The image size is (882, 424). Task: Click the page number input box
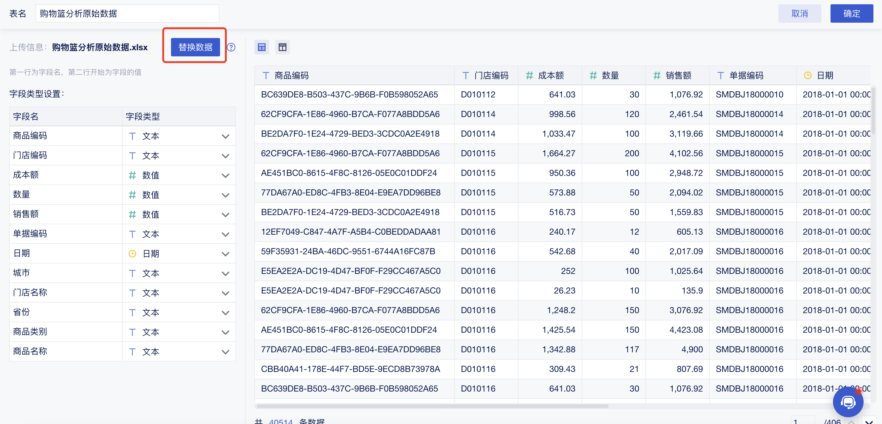click(802, 421)
